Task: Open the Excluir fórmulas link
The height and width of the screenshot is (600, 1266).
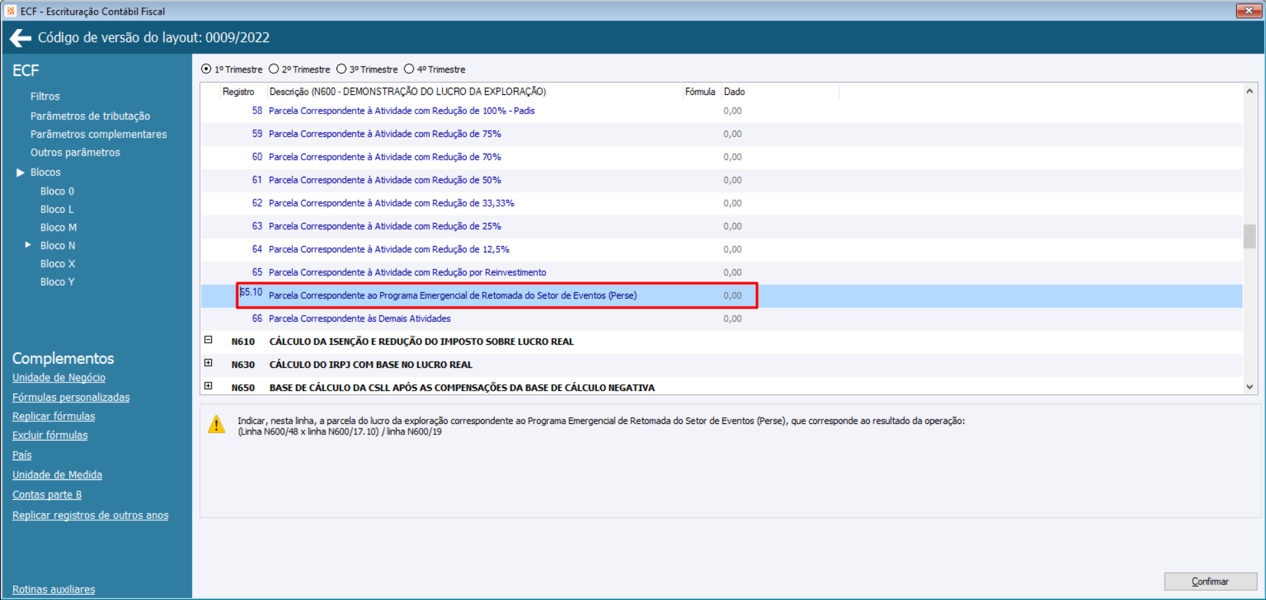Action: tap(49, 435)
